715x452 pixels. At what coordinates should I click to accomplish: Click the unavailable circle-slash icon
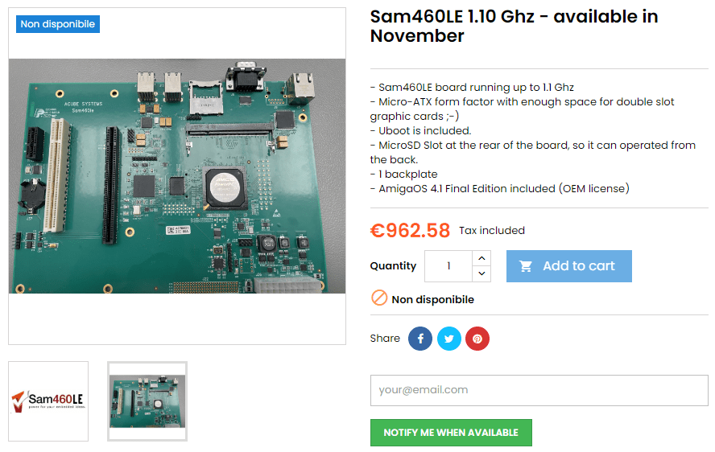point(379,298)
